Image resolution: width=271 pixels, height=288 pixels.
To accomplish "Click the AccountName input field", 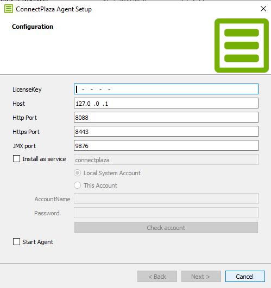I will (166, 199).
